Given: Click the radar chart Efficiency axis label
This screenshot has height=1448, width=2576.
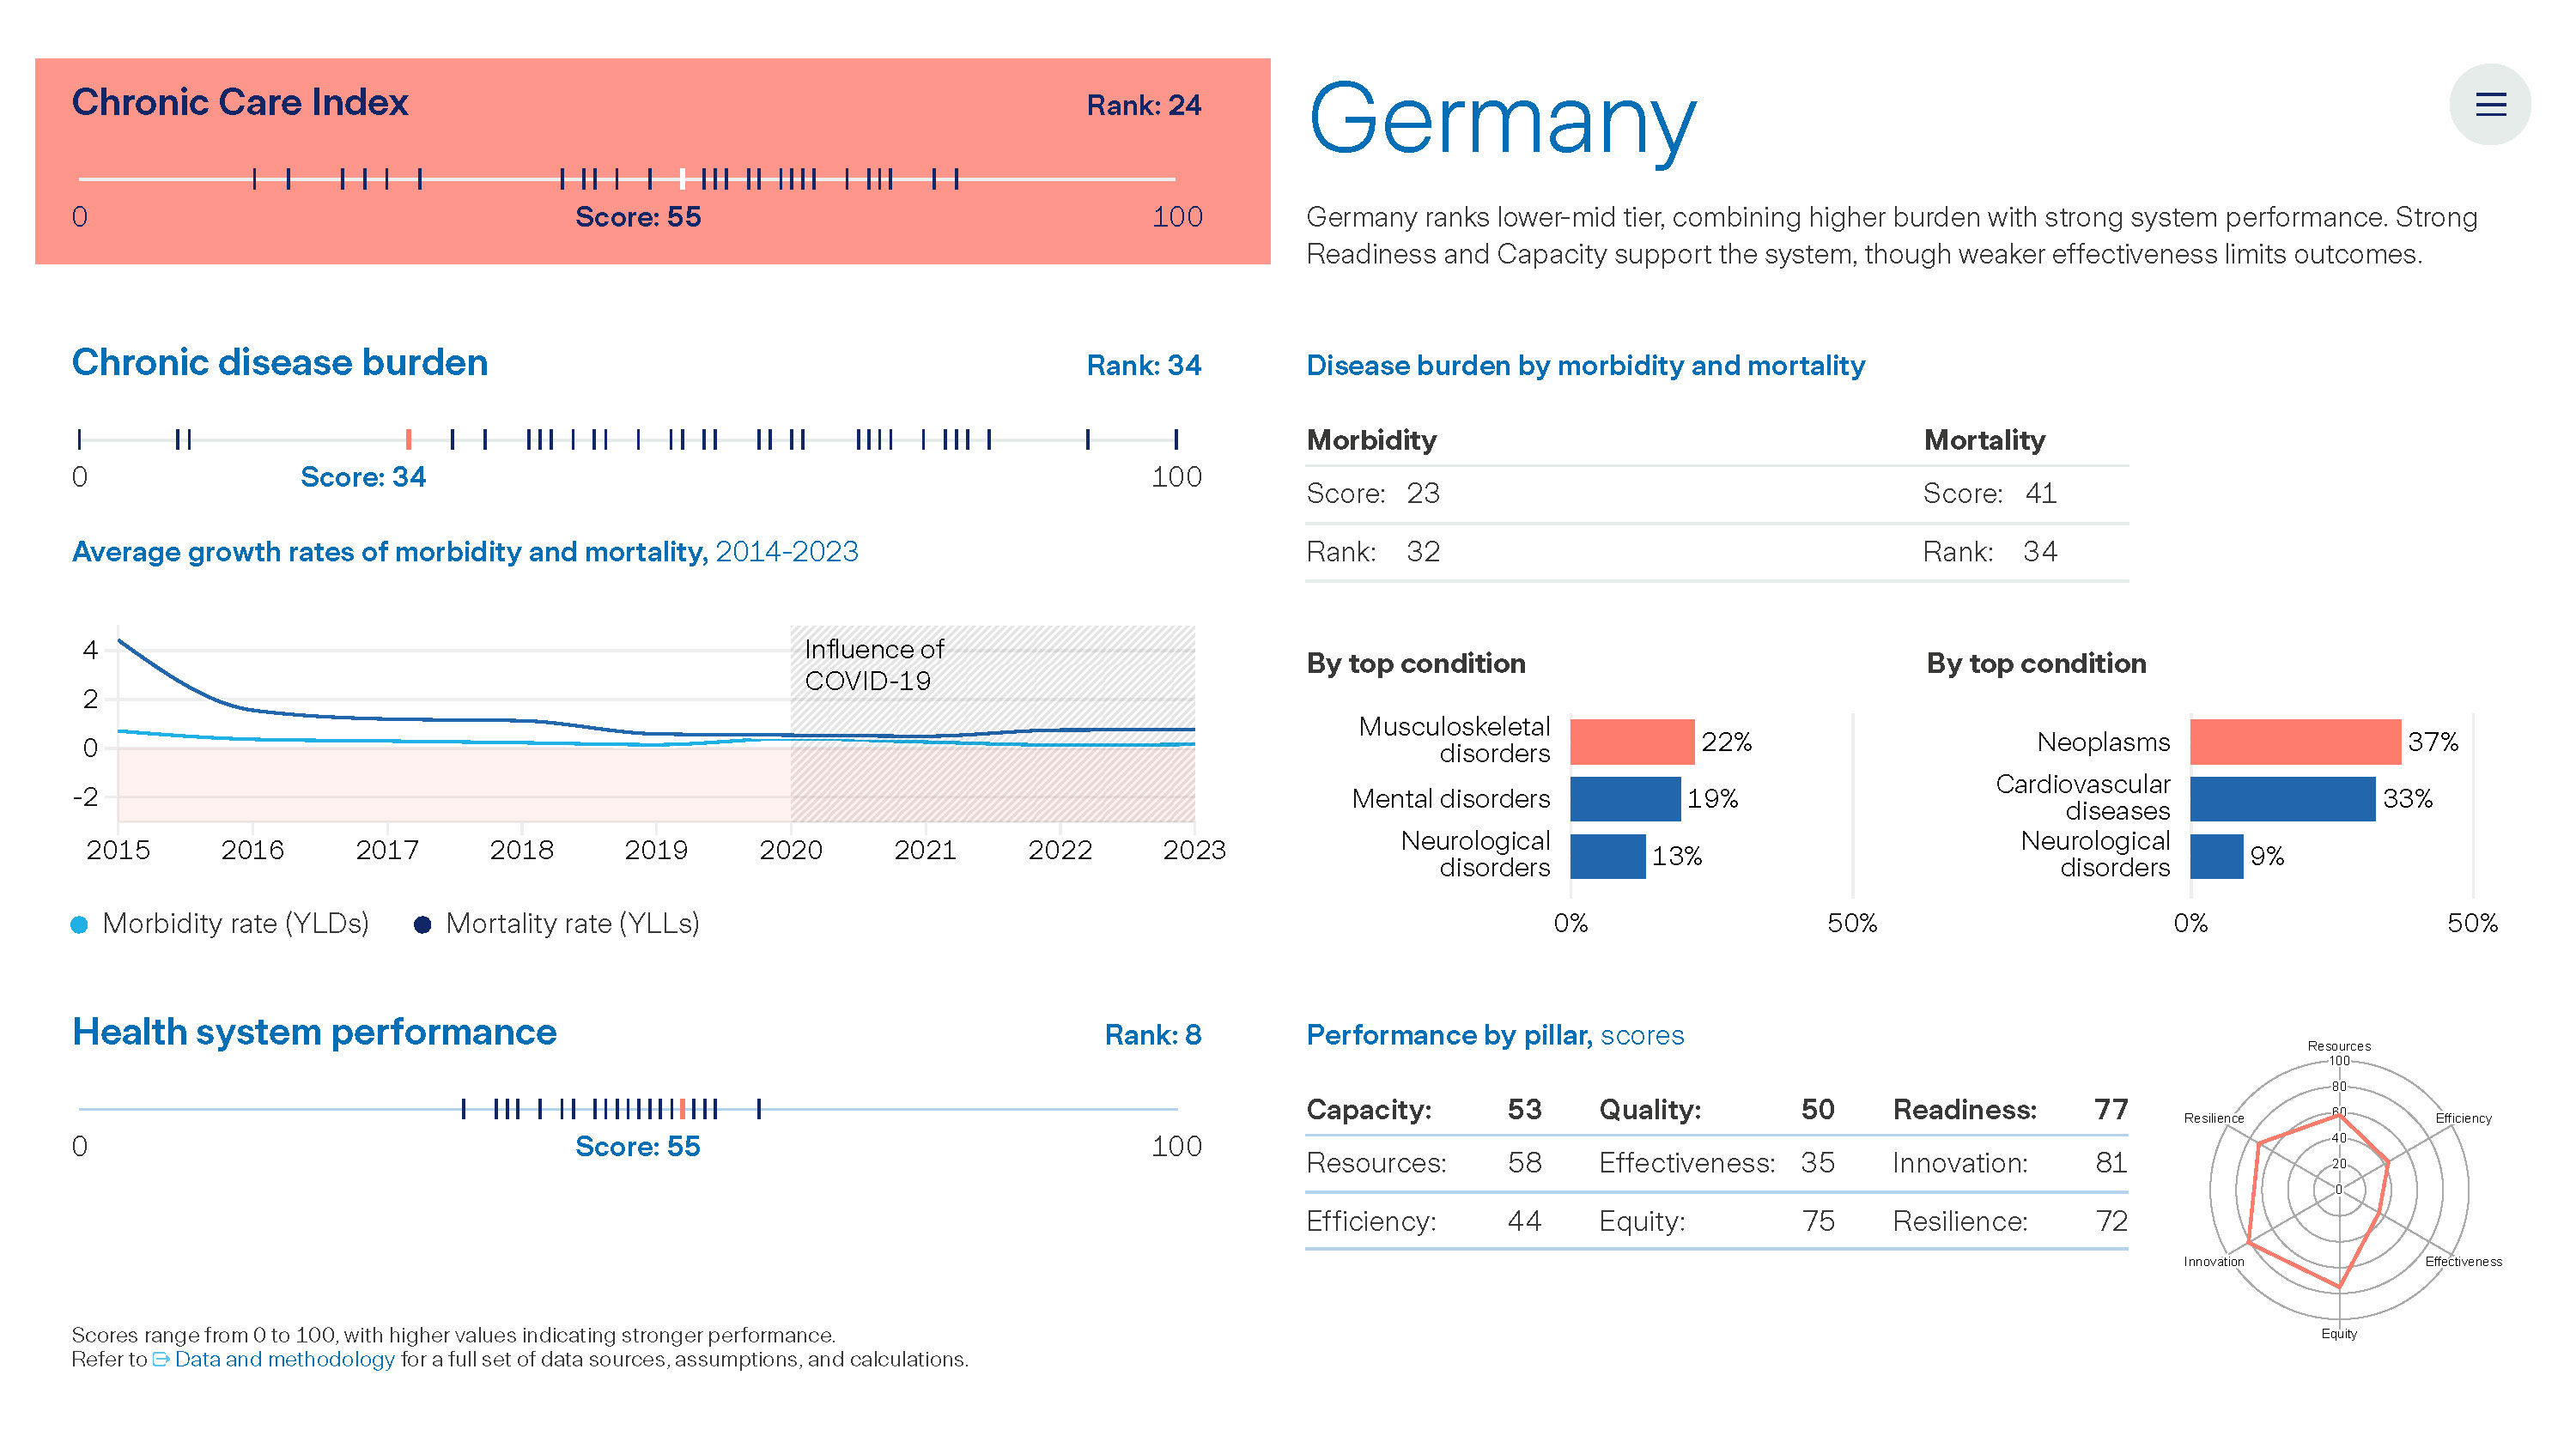Looking at the screenshot, I should coord(2463,1118).
